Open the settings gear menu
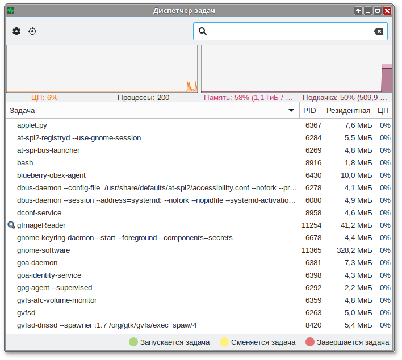The height and width of the screenshot is (360, 402). click(x=16, y=31)
